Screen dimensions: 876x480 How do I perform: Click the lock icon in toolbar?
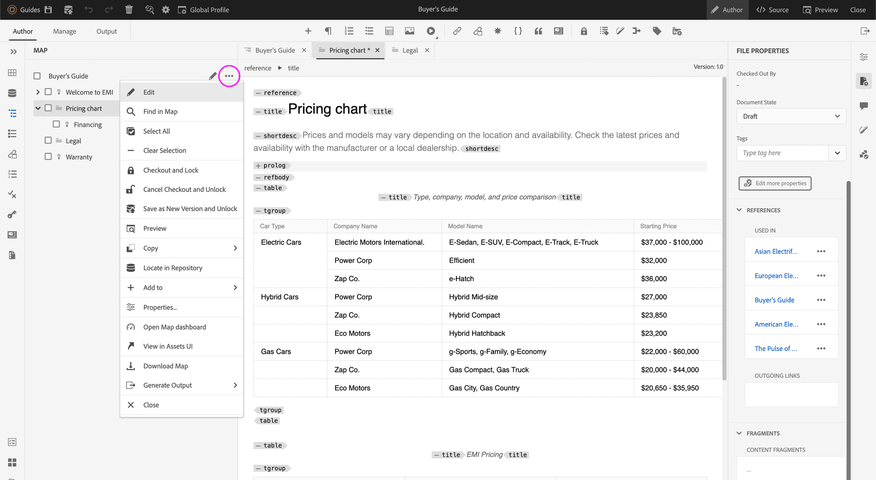583,31
